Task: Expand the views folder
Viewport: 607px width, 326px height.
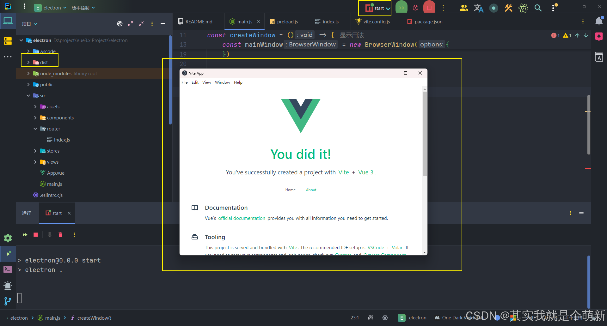Action: pos(35,162)
